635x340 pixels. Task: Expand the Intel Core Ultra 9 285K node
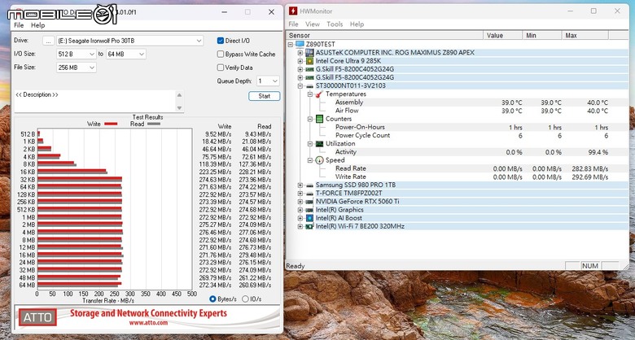[x=300, y=61]
